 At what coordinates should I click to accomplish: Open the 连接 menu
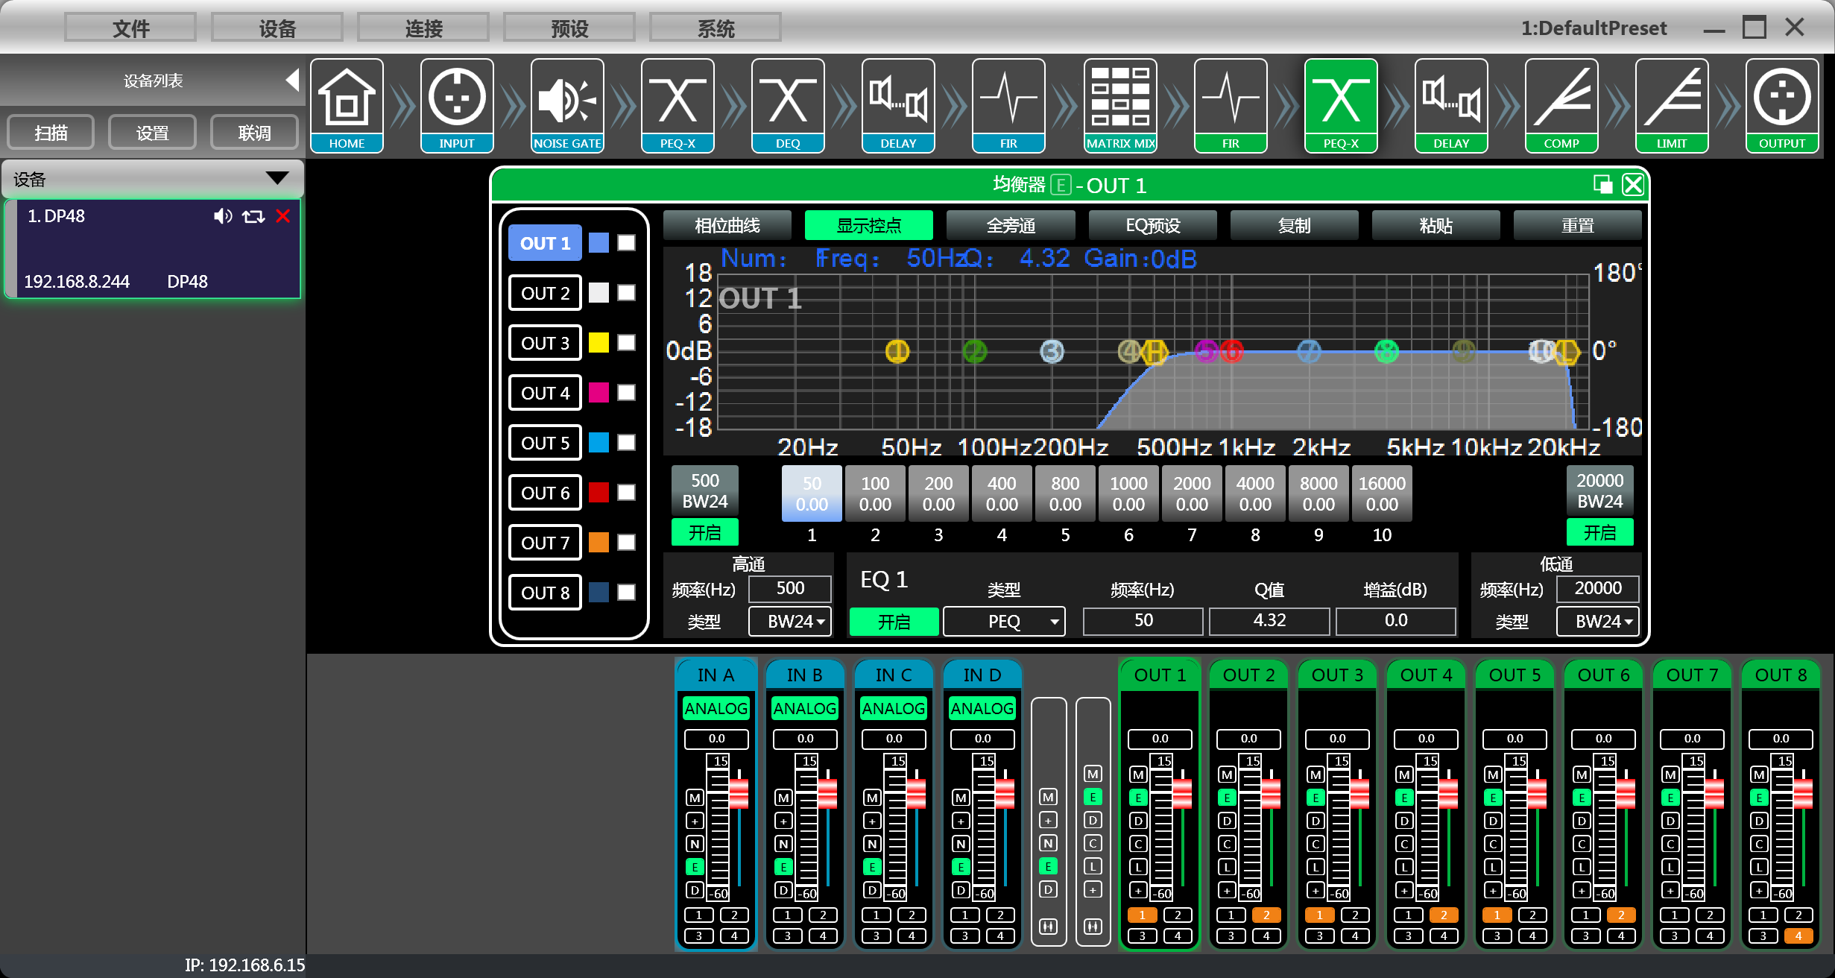point(423,28)
